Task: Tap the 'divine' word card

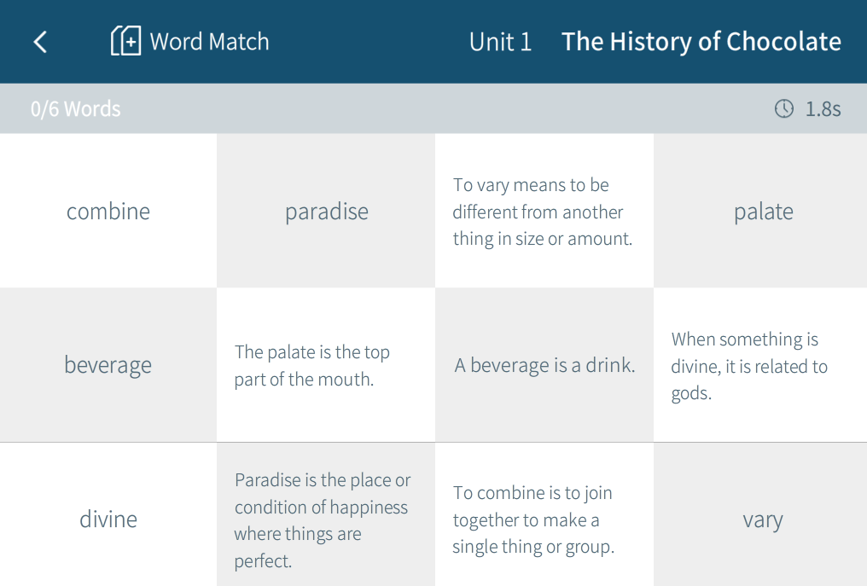Action: coord(108,519)
